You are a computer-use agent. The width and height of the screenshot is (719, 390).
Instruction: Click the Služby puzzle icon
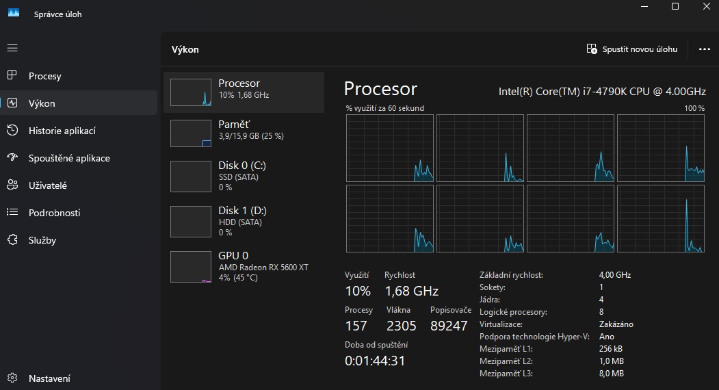click(12, 239)
